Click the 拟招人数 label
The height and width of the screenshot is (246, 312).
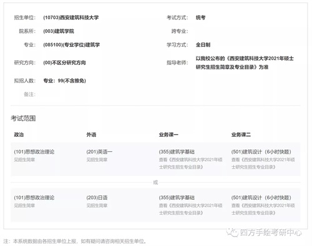tap(25, 81)
